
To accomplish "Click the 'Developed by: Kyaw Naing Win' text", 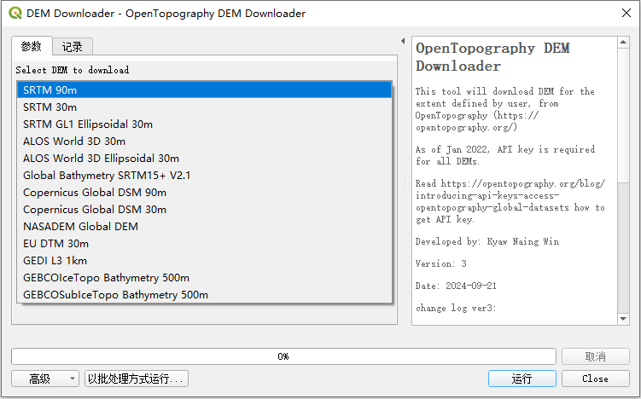I will (487, 241).
